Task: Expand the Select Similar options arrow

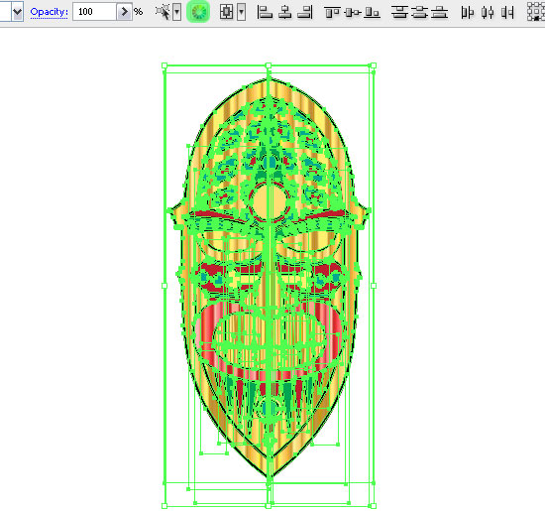Action: coord(177,13)
